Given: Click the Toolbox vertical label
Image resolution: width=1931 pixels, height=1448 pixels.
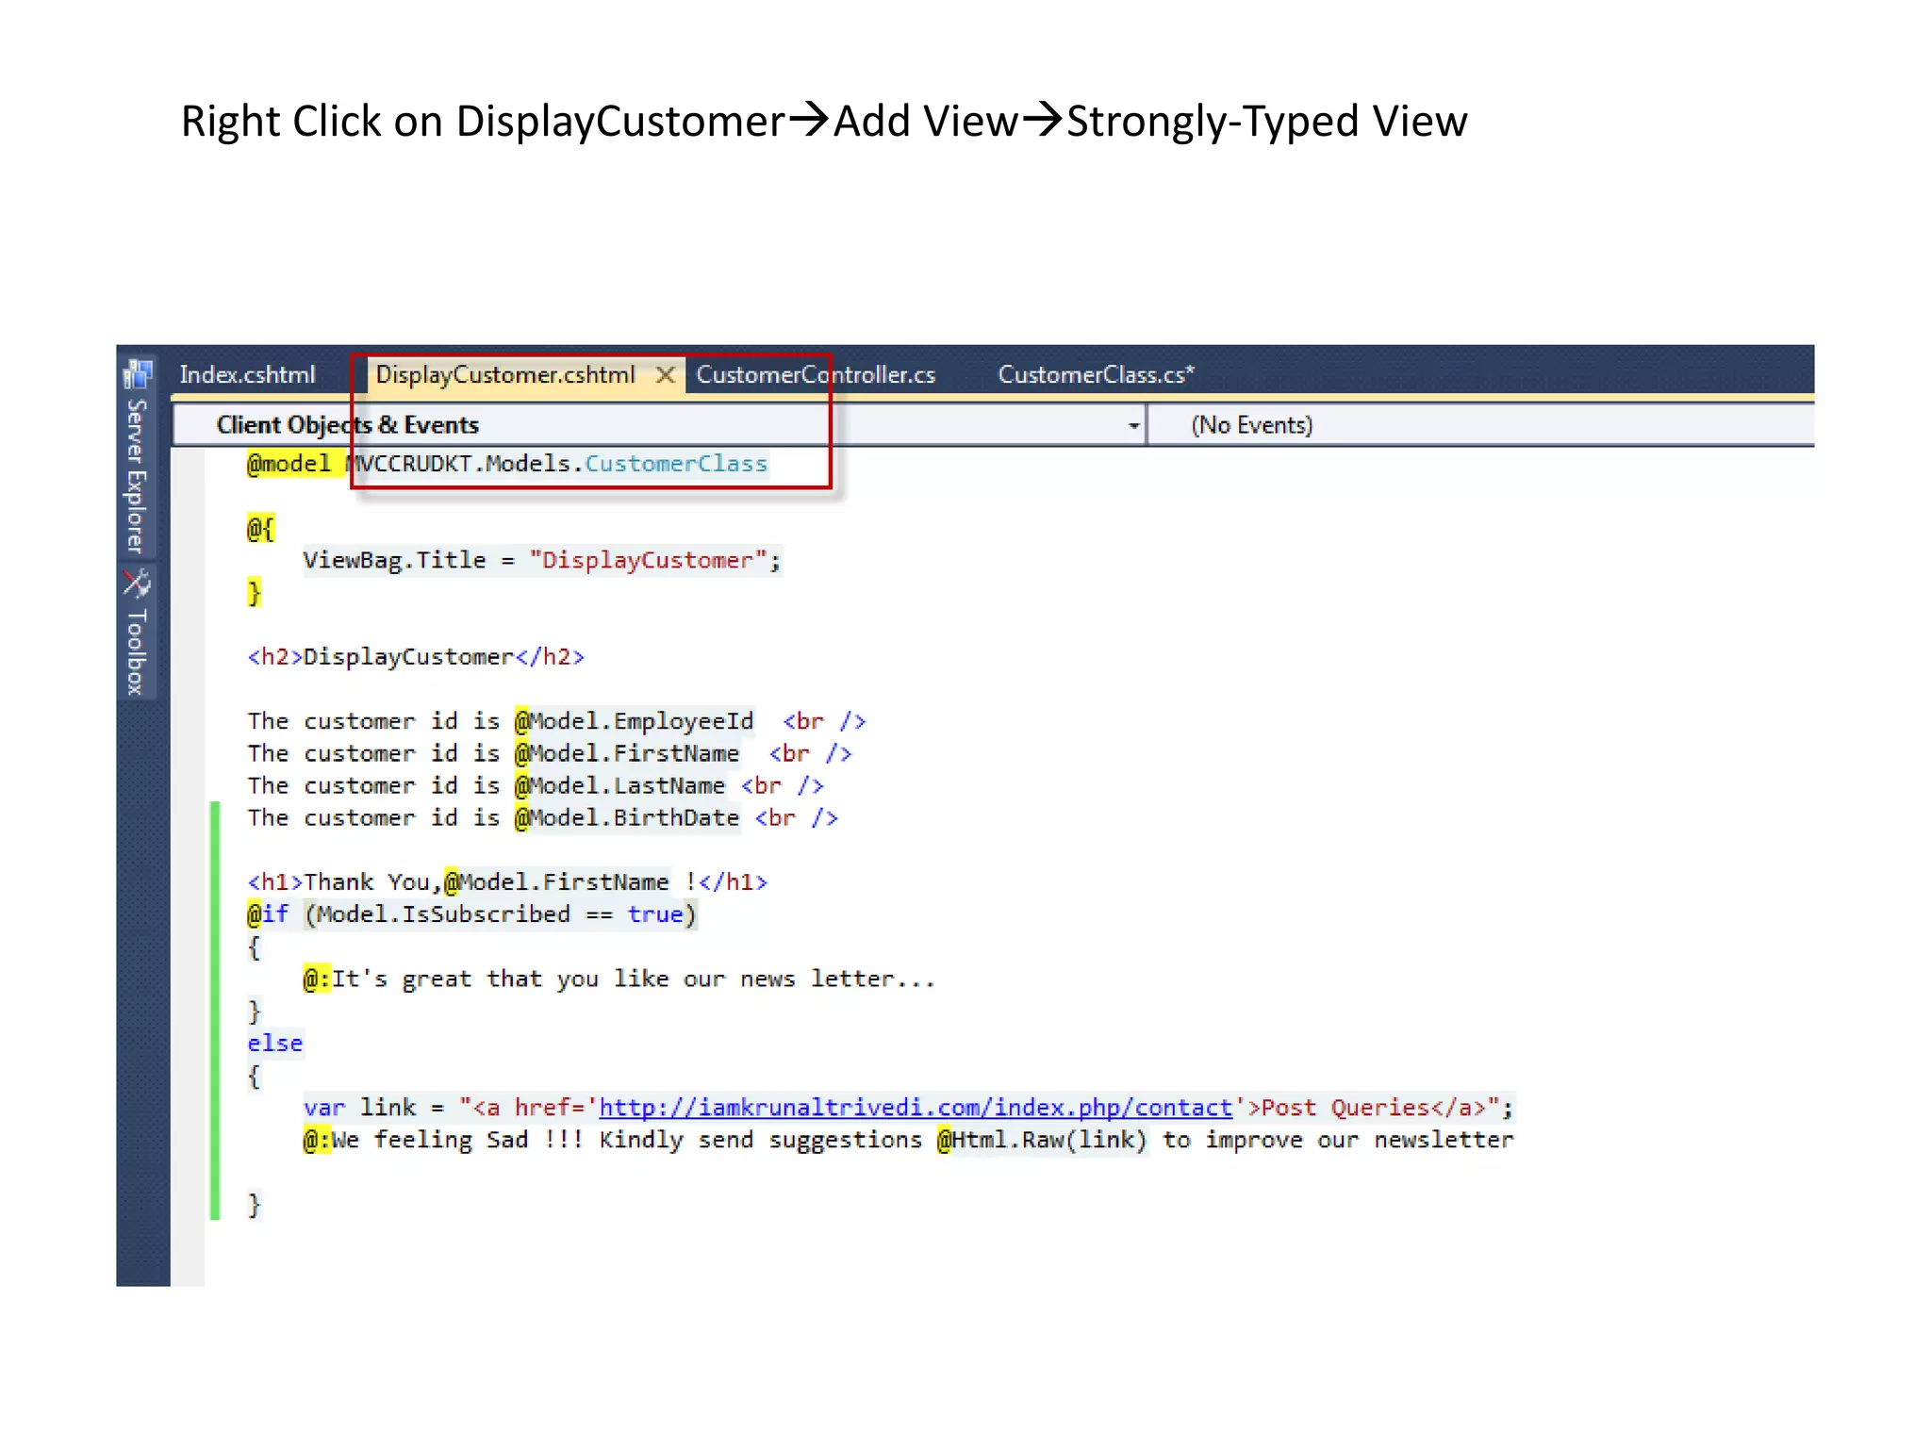Looking at the screenshot, I should click(x=137, y=651).
